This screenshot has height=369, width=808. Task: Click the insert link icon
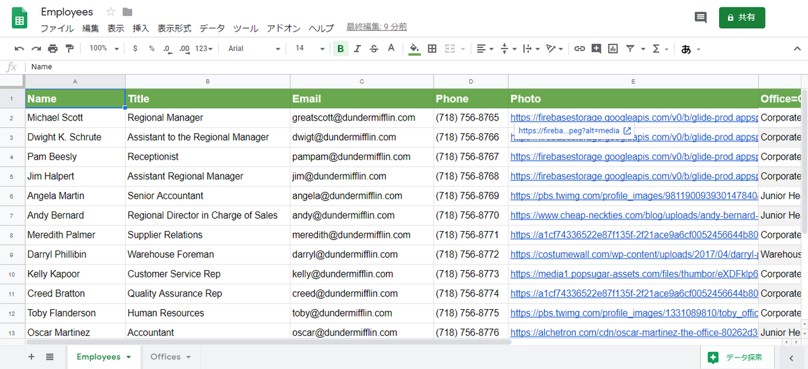click(x=580, y=48)
